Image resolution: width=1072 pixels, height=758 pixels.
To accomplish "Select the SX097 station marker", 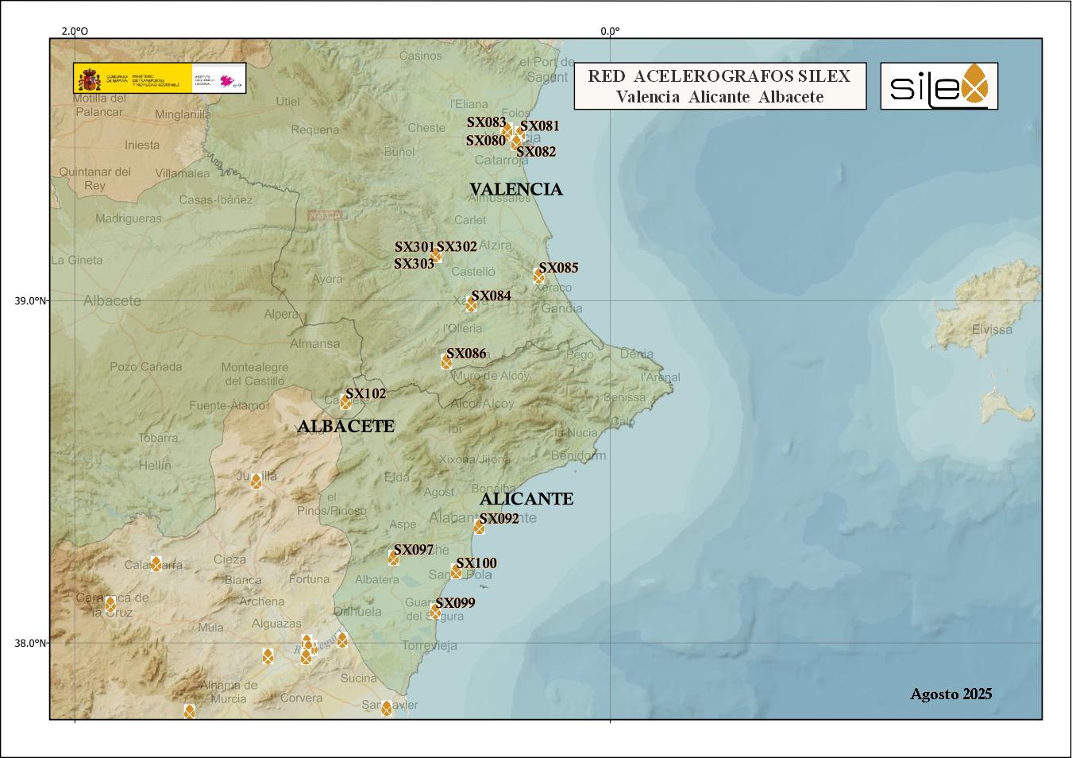I will [x=393, y=558].
